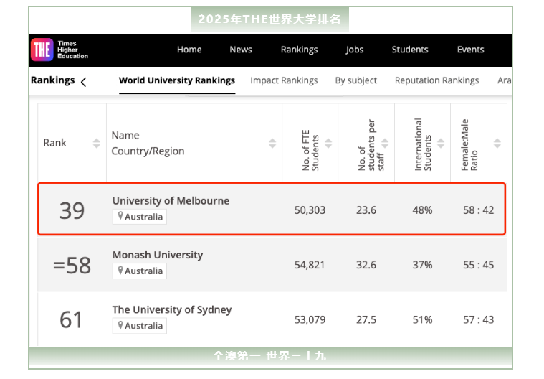The height and width of the screenshot is (379, 544).
Task: Open the Events nav item
Action: click(x=470, y=50)
